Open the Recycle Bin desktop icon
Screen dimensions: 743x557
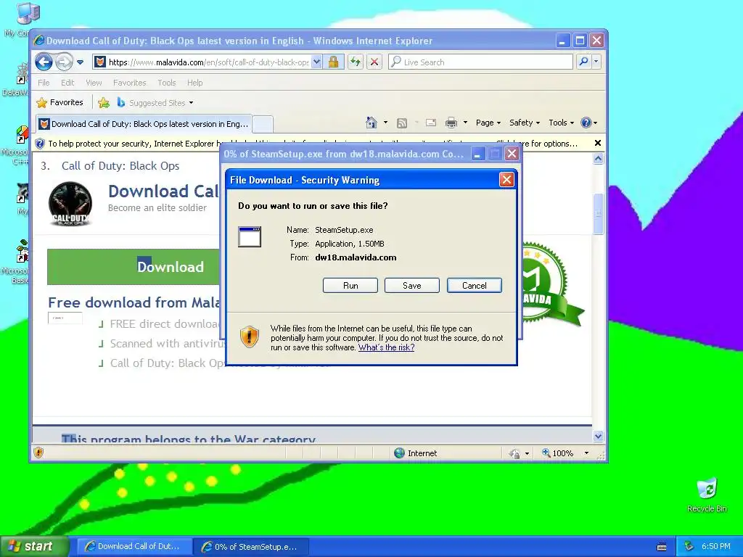(x=707, y=495)
